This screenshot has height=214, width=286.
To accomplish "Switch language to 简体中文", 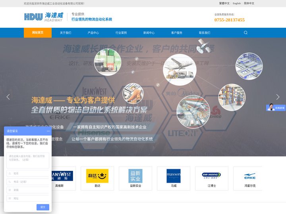I will (249, 3).
